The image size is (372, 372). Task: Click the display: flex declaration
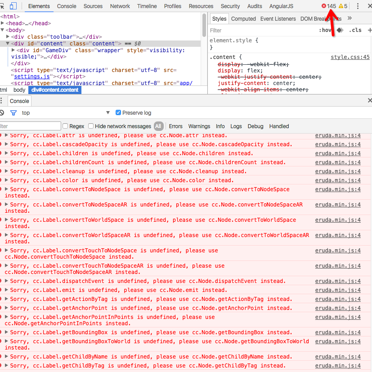point(240,71)
